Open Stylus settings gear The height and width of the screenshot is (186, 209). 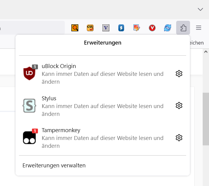(x=179, y=106)
